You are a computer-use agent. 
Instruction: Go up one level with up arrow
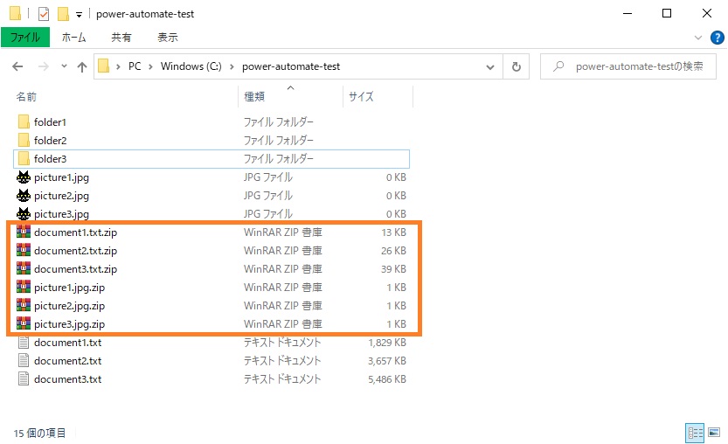click(82, 67)
